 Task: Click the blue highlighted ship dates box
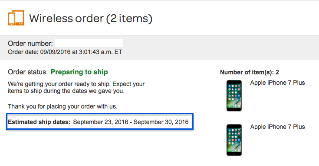(x=100, y=121)
